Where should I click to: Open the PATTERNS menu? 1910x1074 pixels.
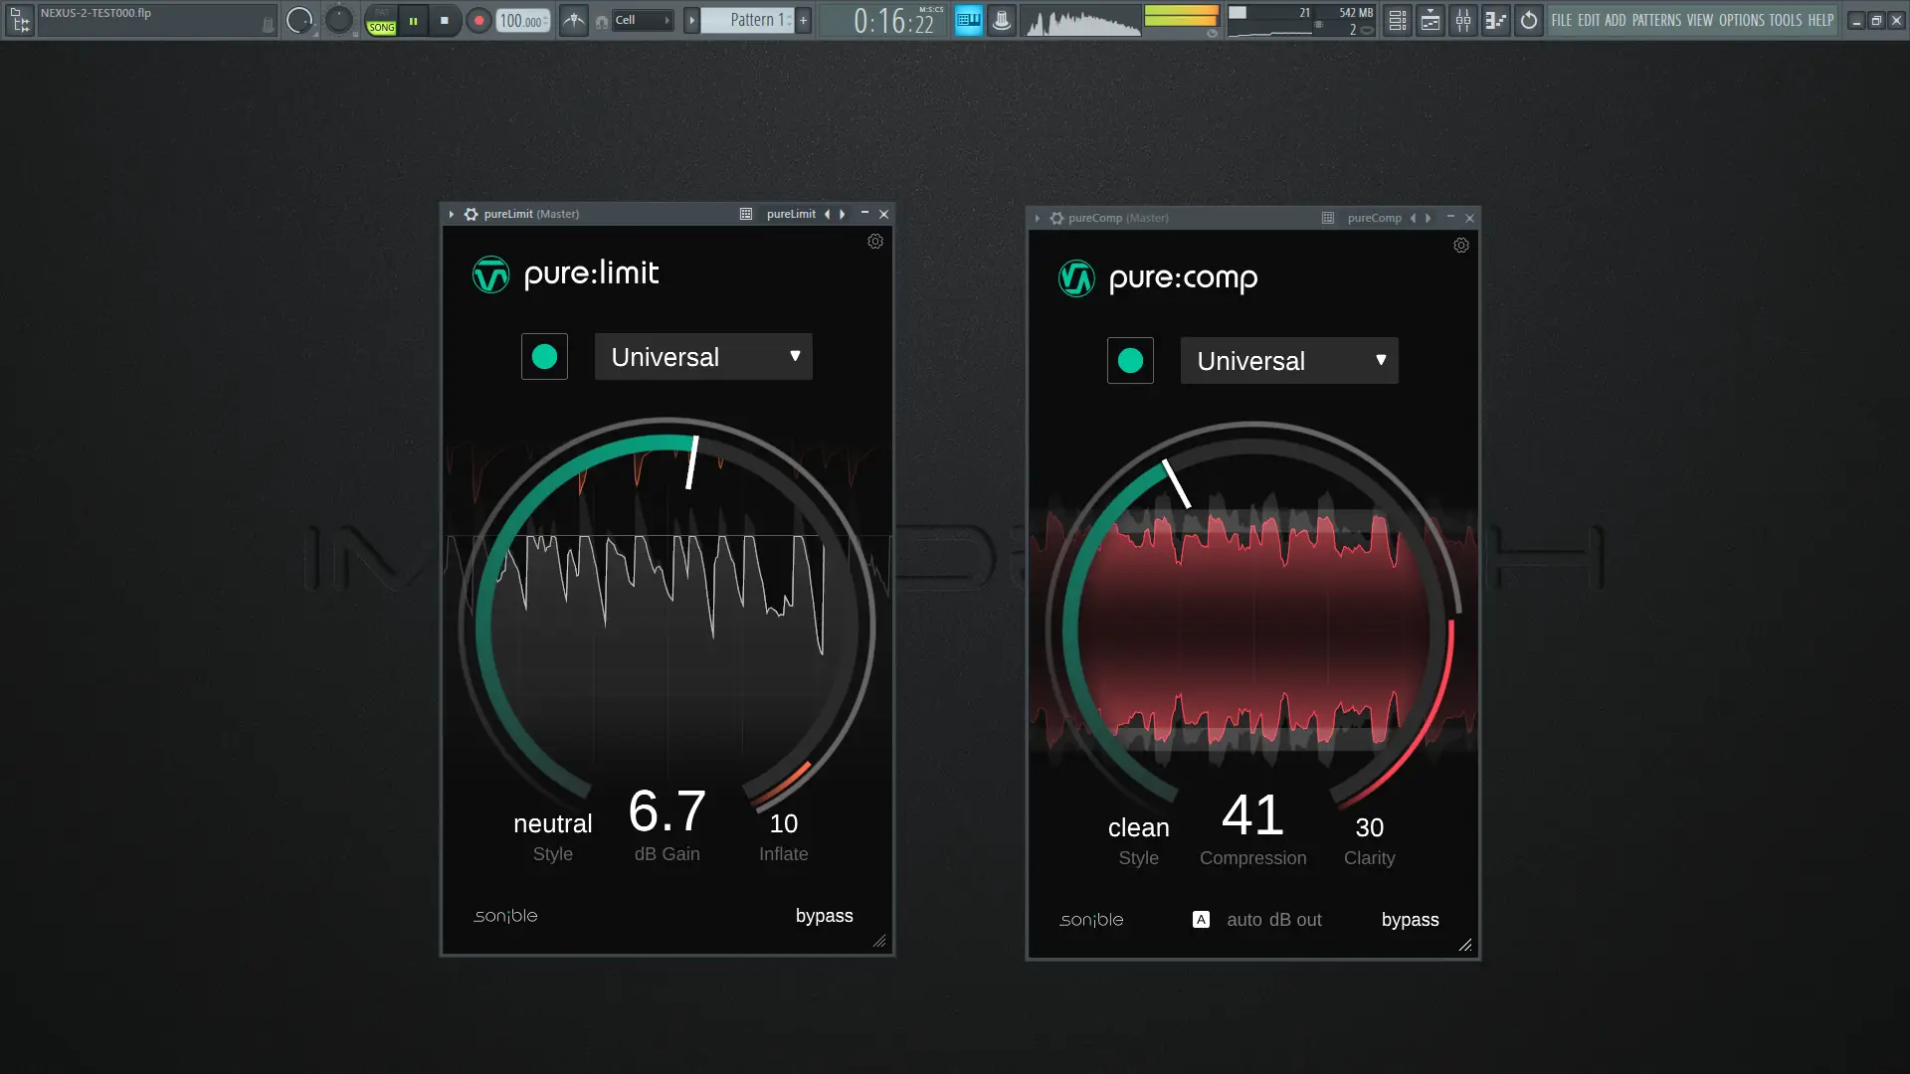(x=1656, y=20)
